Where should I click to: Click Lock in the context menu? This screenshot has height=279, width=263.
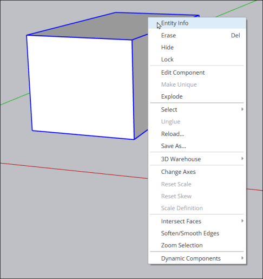(x=197, y=60)
